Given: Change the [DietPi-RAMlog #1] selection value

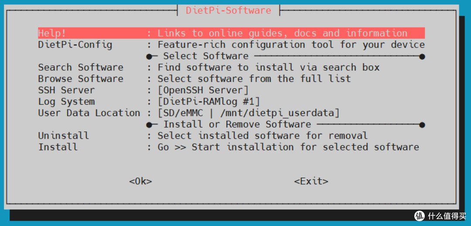Looking at the screenshot, I should click(x=208, y=101).
